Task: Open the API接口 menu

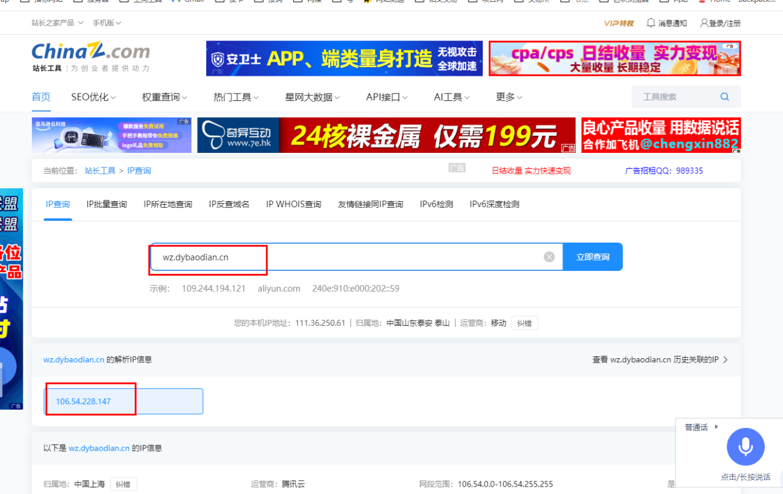Action: (x=387, y=97)
